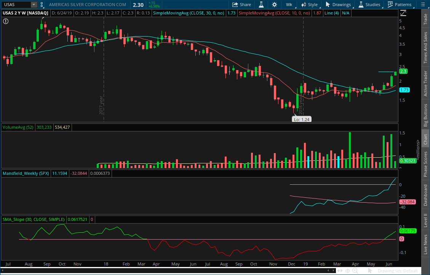Select the pointer cursor tool at bottom

pos(370,271)
